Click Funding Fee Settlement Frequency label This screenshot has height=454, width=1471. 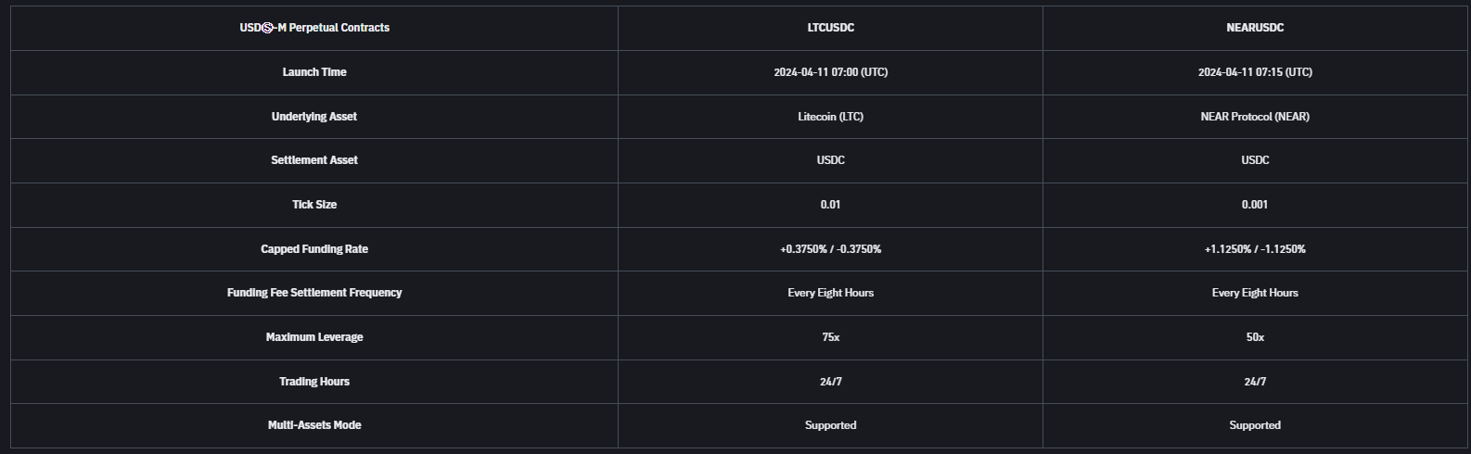click(x=314, y=293)
